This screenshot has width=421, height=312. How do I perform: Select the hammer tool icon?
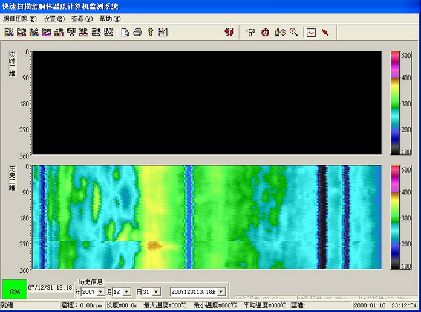point(252,32)
